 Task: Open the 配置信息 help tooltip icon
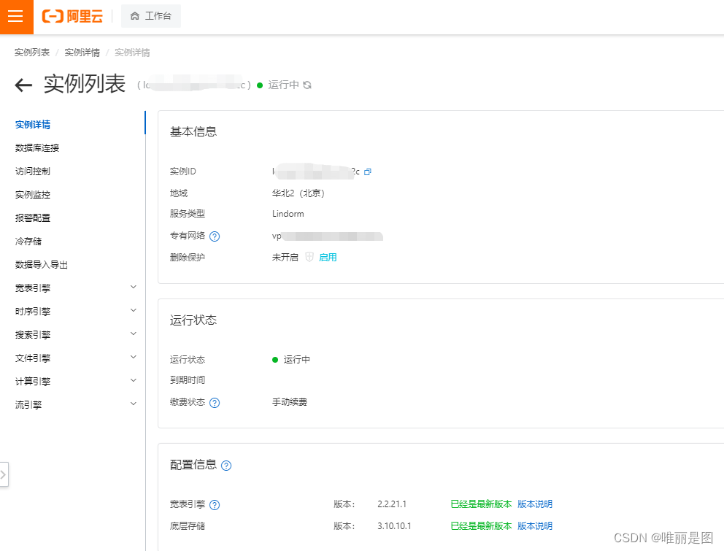pyautogui.click(x=225, y=465)
